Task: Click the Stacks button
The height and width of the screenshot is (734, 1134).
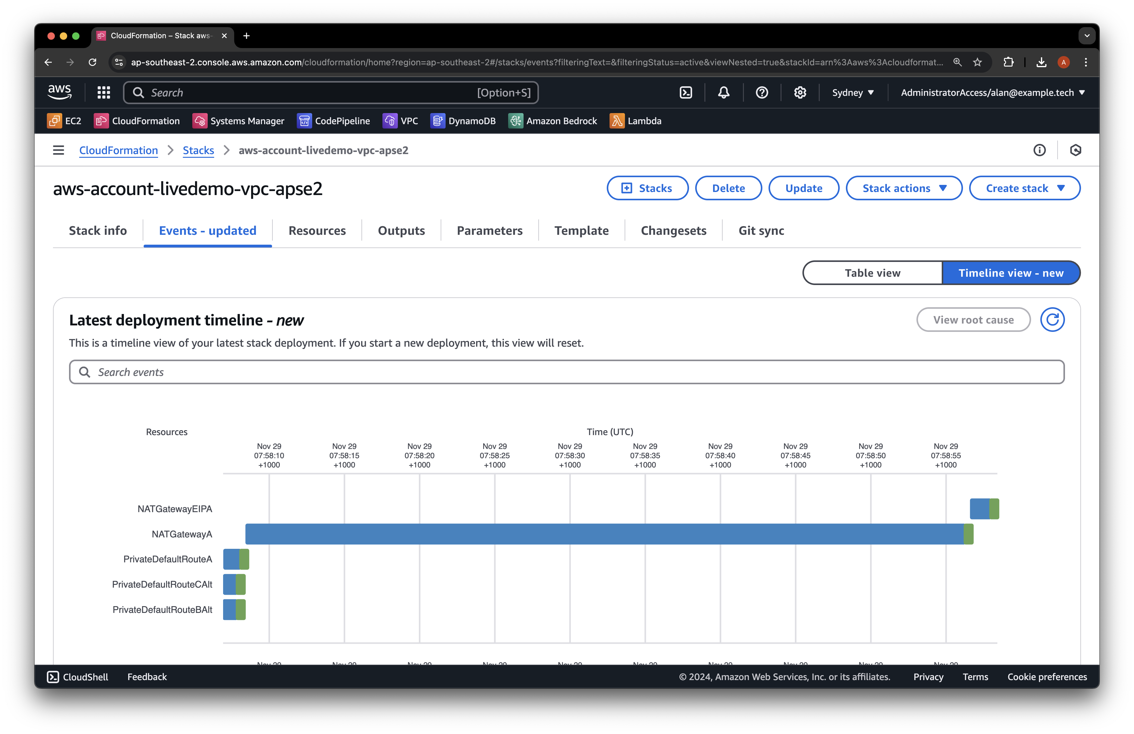Action: (647, 188)
